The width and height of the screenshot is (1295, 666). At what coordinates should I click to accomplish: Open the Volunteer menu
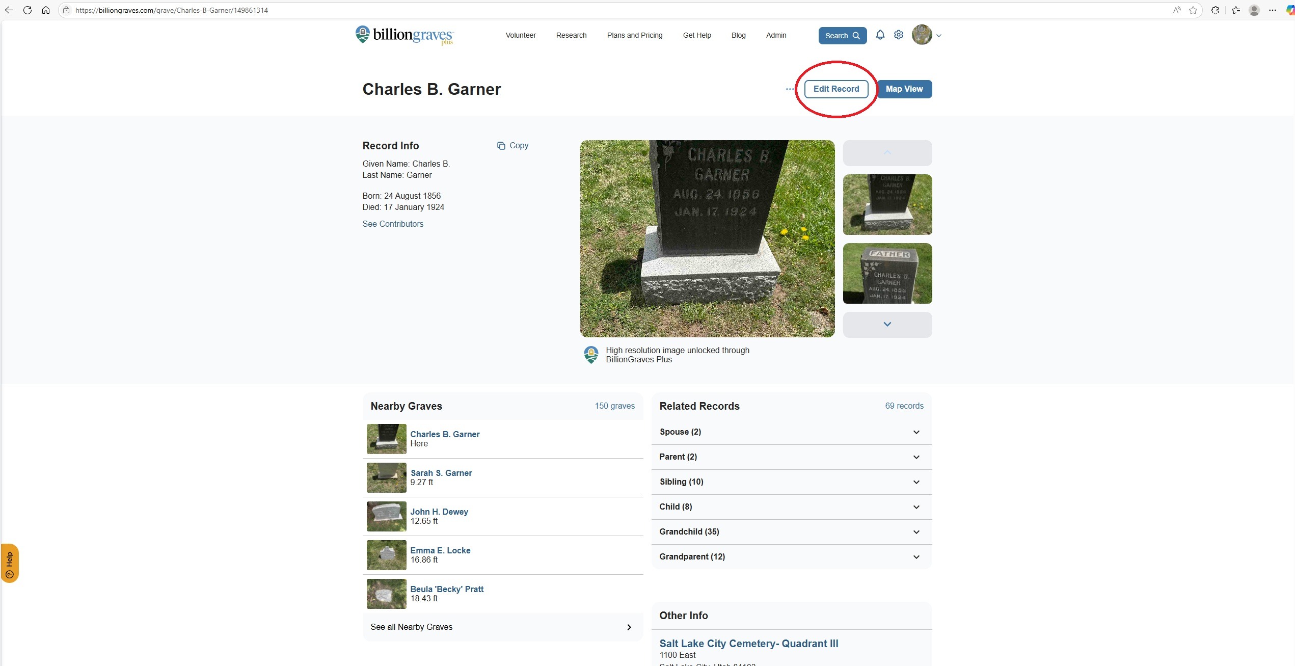520,35
